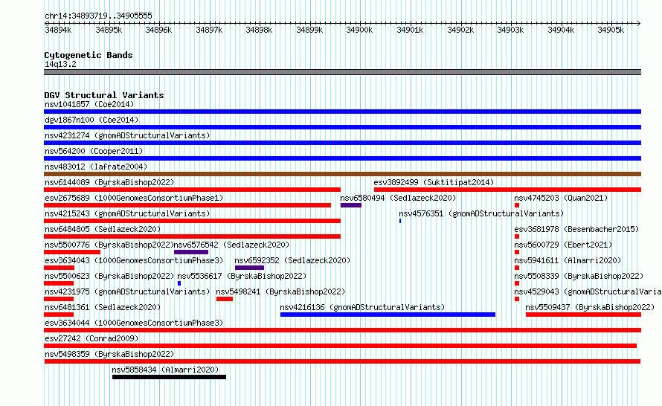This screenshot has height=406, width=662.
Task: Open nsv4216136 gnomAD variant label
Action: click(x=362, y=307)
